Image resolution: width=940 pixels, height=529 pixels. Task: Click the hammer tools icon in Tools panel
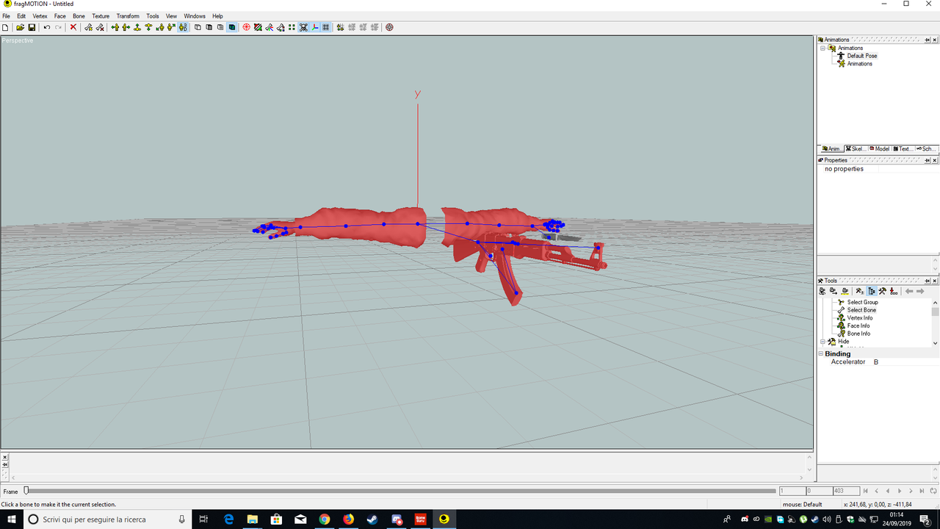(x=883, y=291)
